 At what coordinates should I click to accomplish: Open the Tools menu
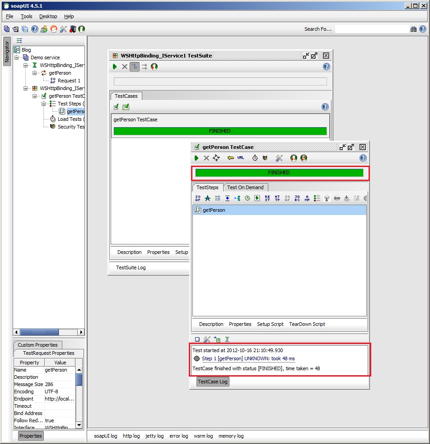27,16
